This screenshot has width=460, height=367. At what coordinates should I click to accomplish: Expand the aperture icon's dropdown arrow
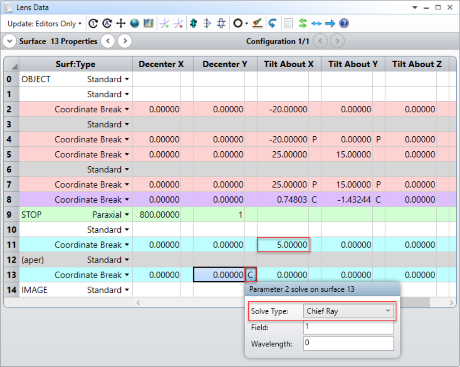coord(247,23)
